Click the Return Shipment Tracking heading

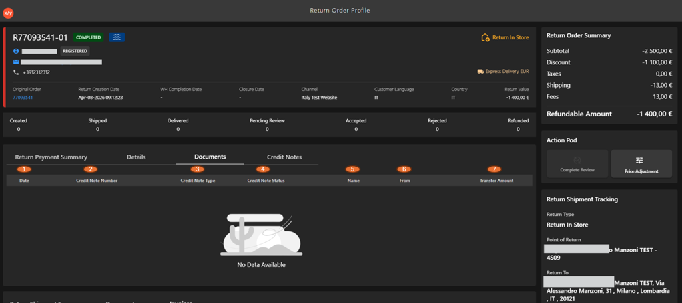582,199
